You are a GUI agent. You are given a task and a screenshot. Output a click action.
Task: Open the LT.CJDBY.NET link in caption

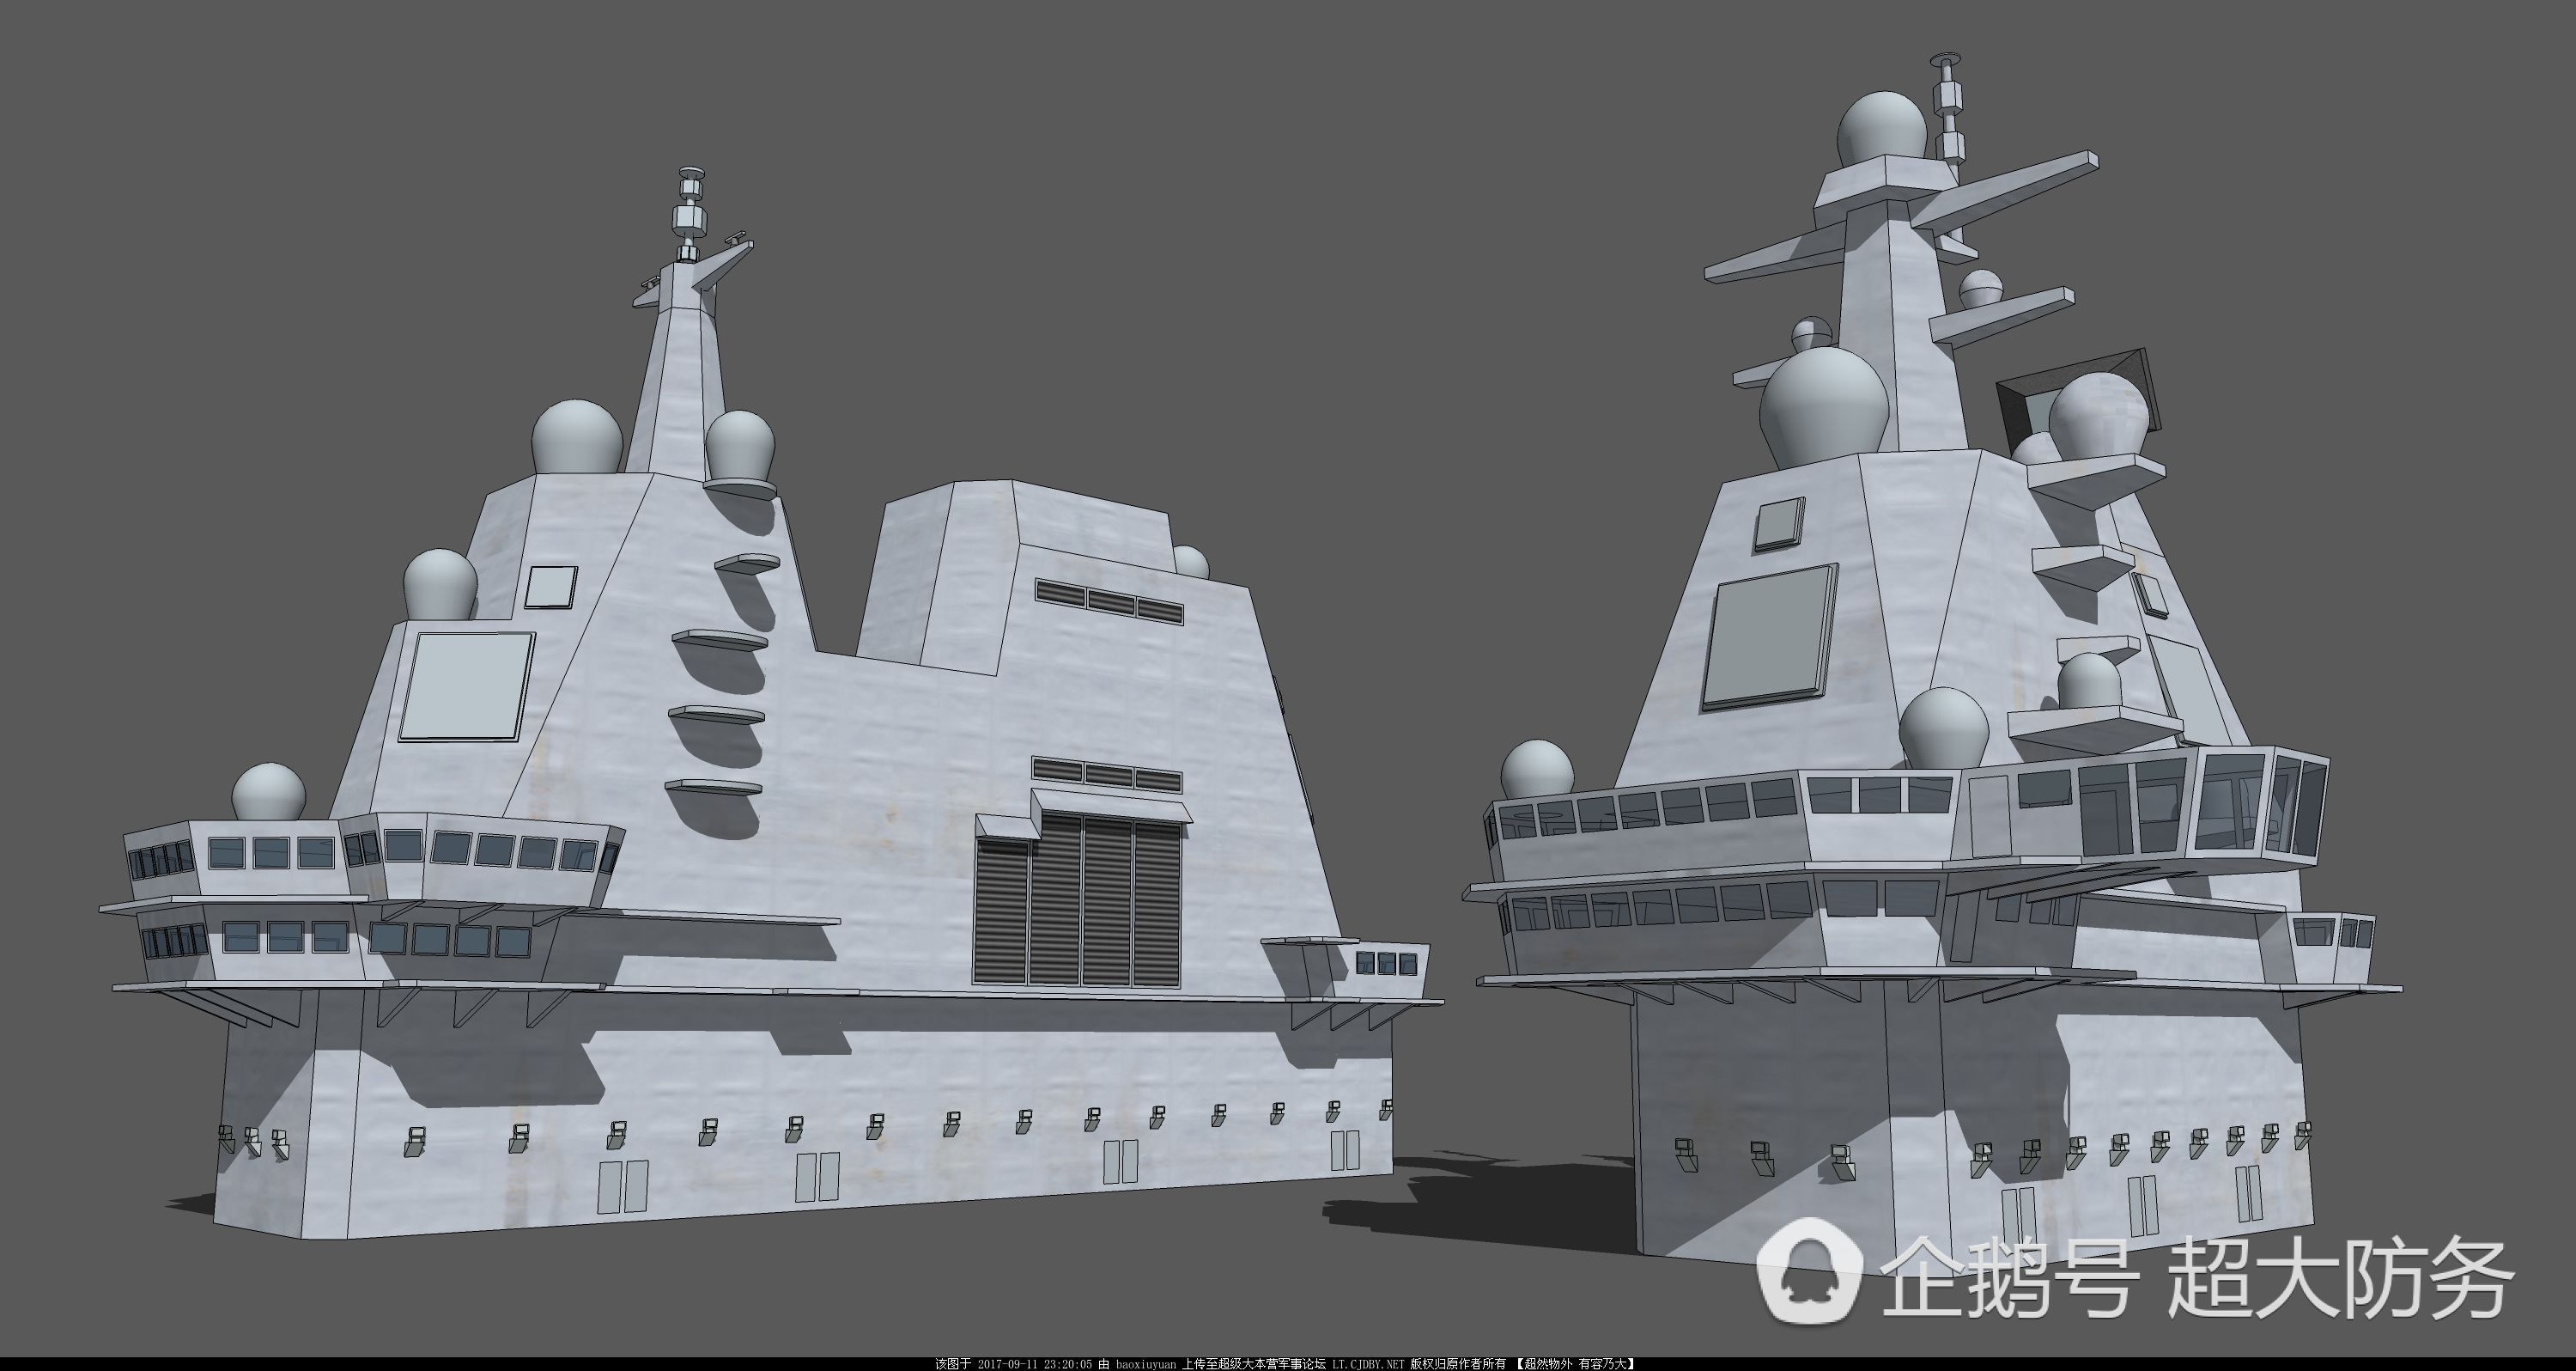pos(1368,1364)
